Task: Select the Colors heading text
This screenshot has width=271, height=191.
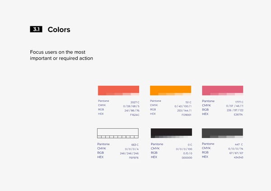Action: pos(59,30)
